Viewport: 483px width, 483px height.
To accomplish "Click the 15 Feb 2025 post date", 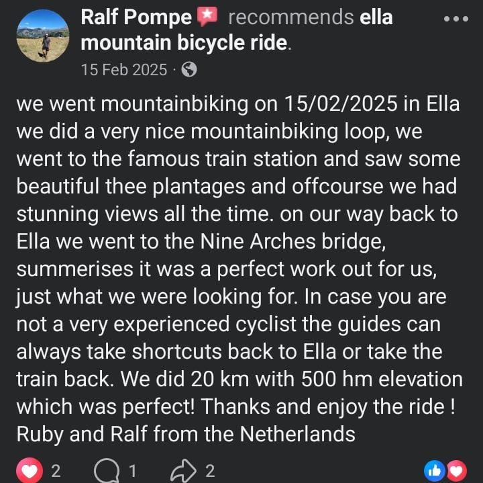I will [123, 69].
